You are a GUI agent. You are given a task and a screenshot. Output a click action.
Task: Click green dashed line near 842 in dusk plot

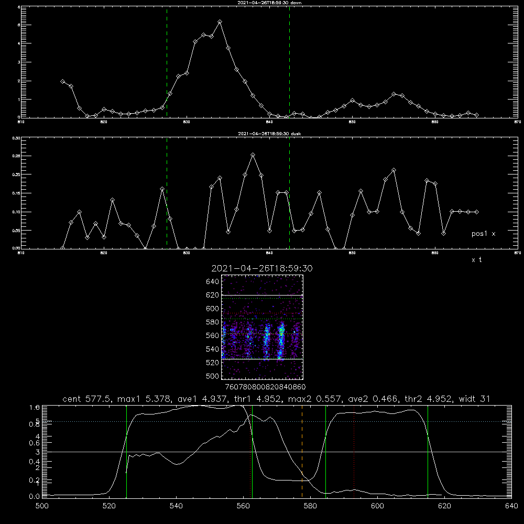click(289, 193)
